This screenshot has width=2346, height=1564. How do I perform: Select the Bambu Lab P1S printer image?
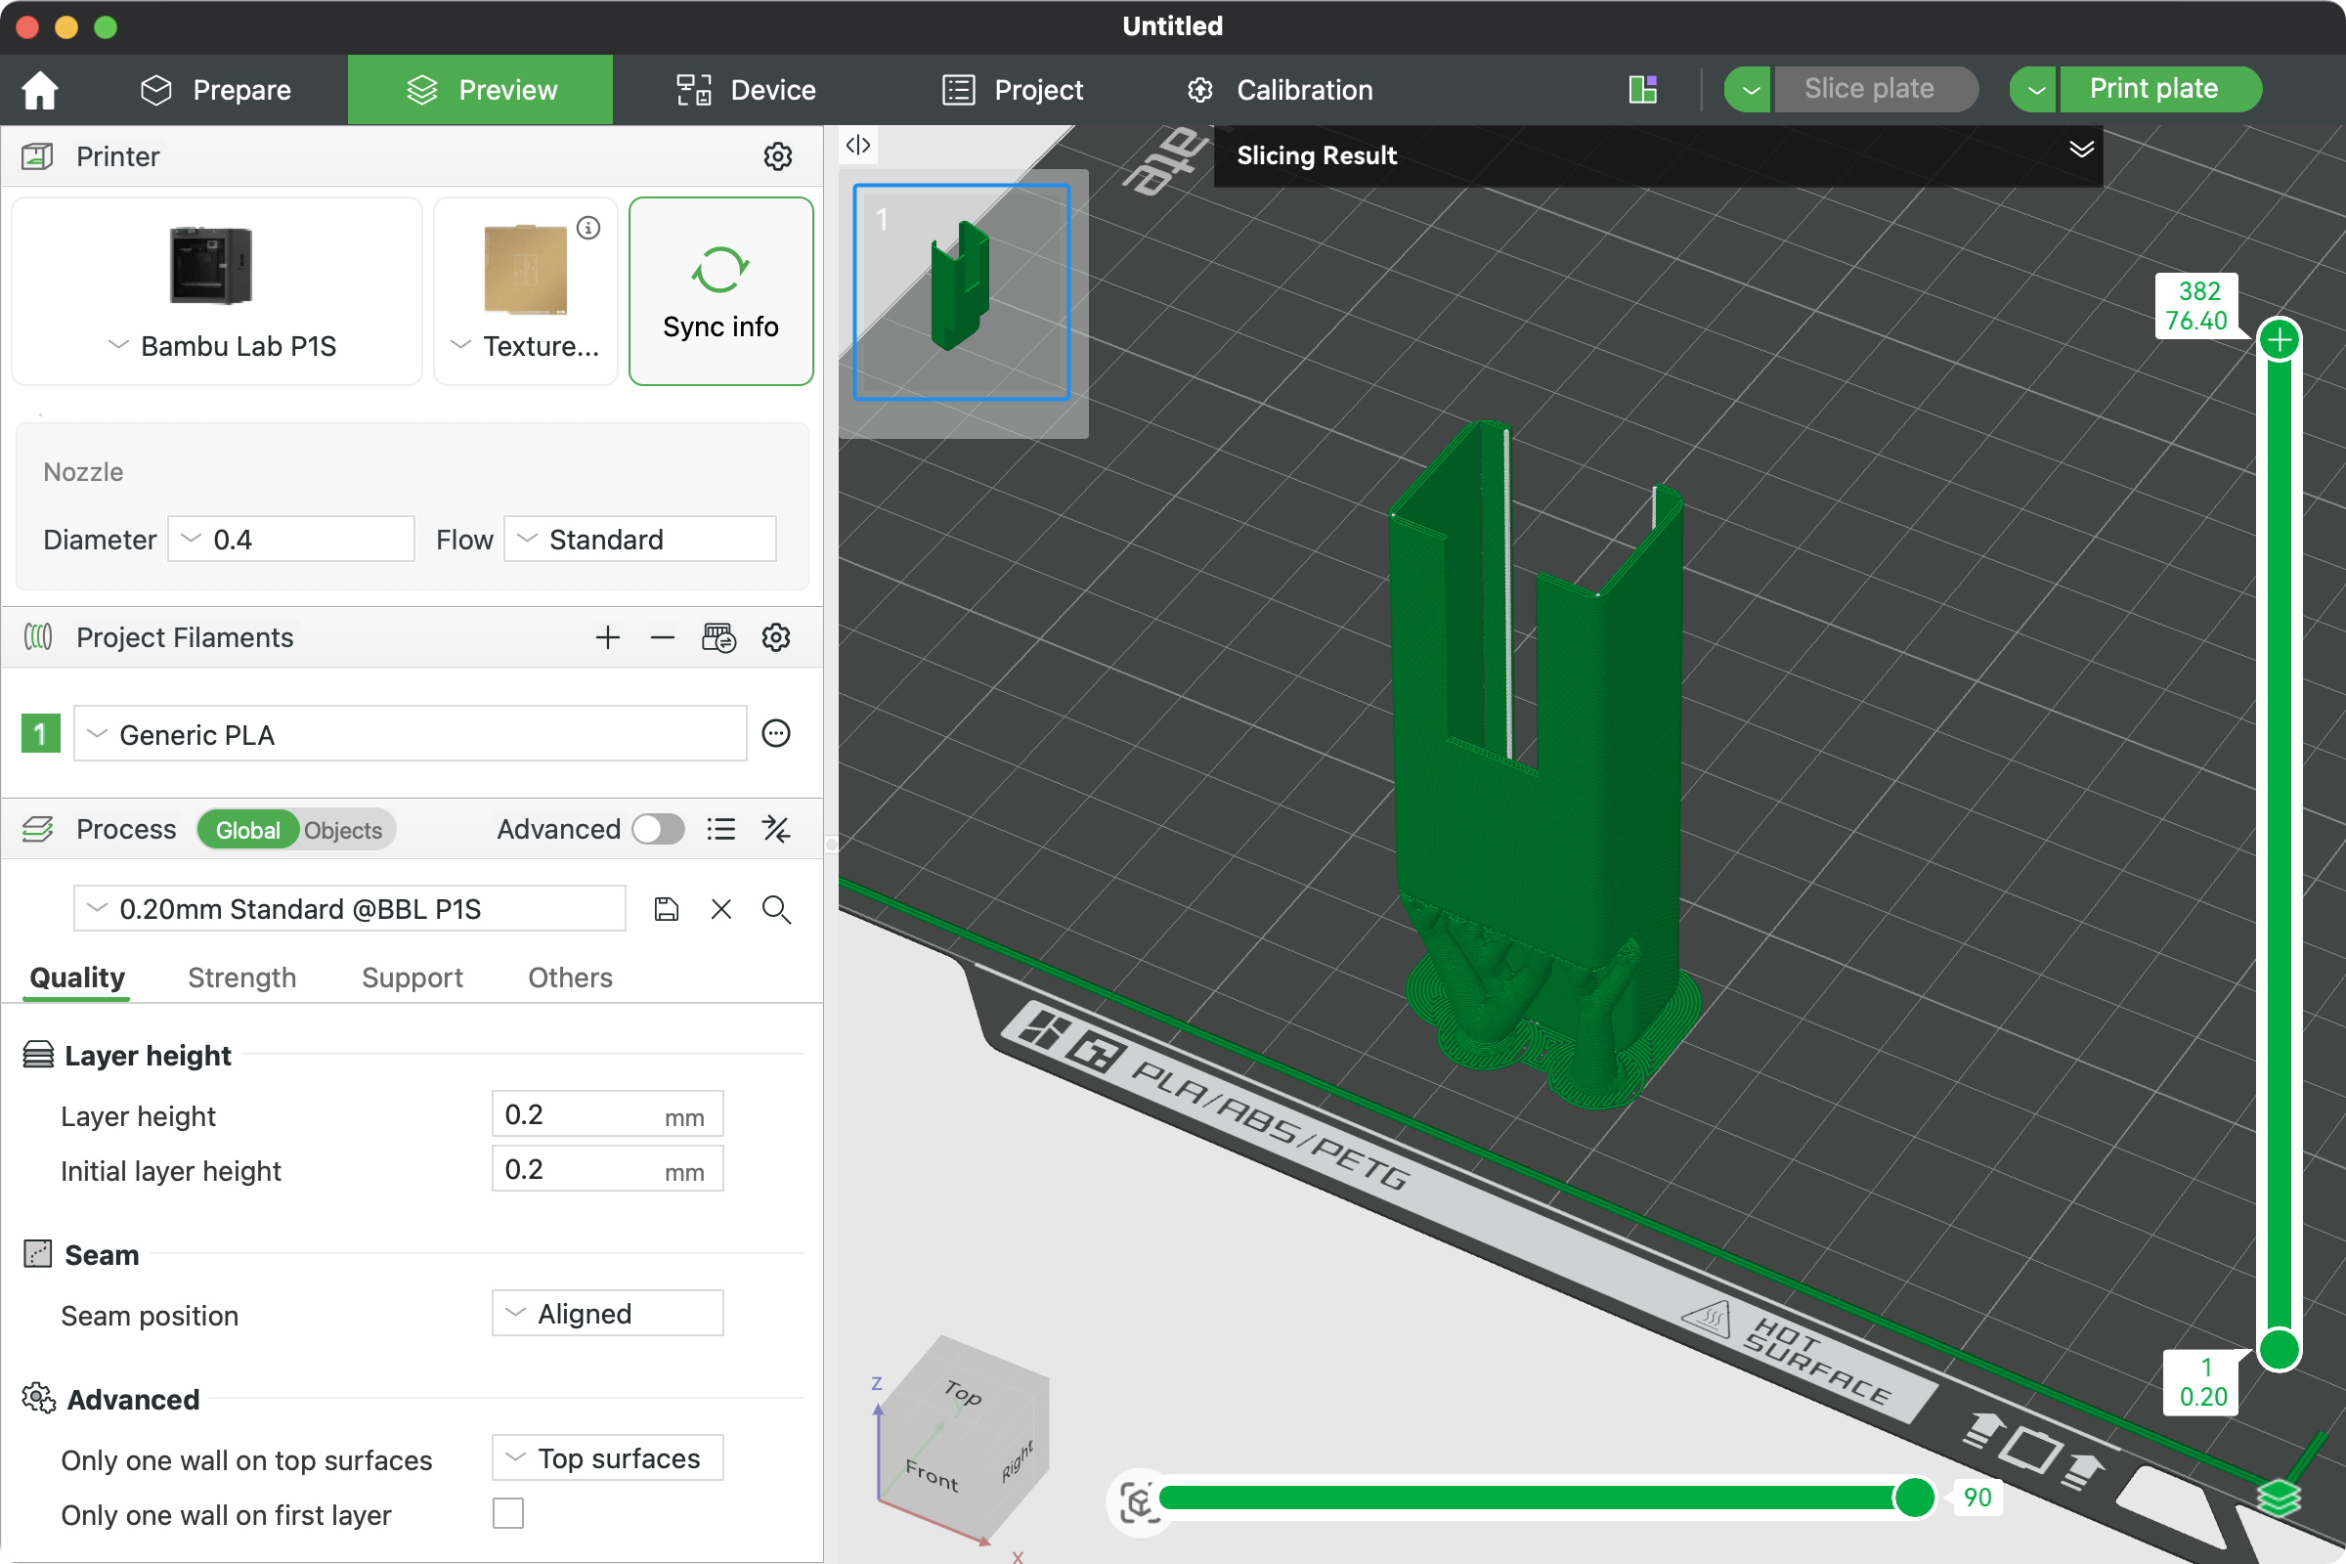point(210,265)
